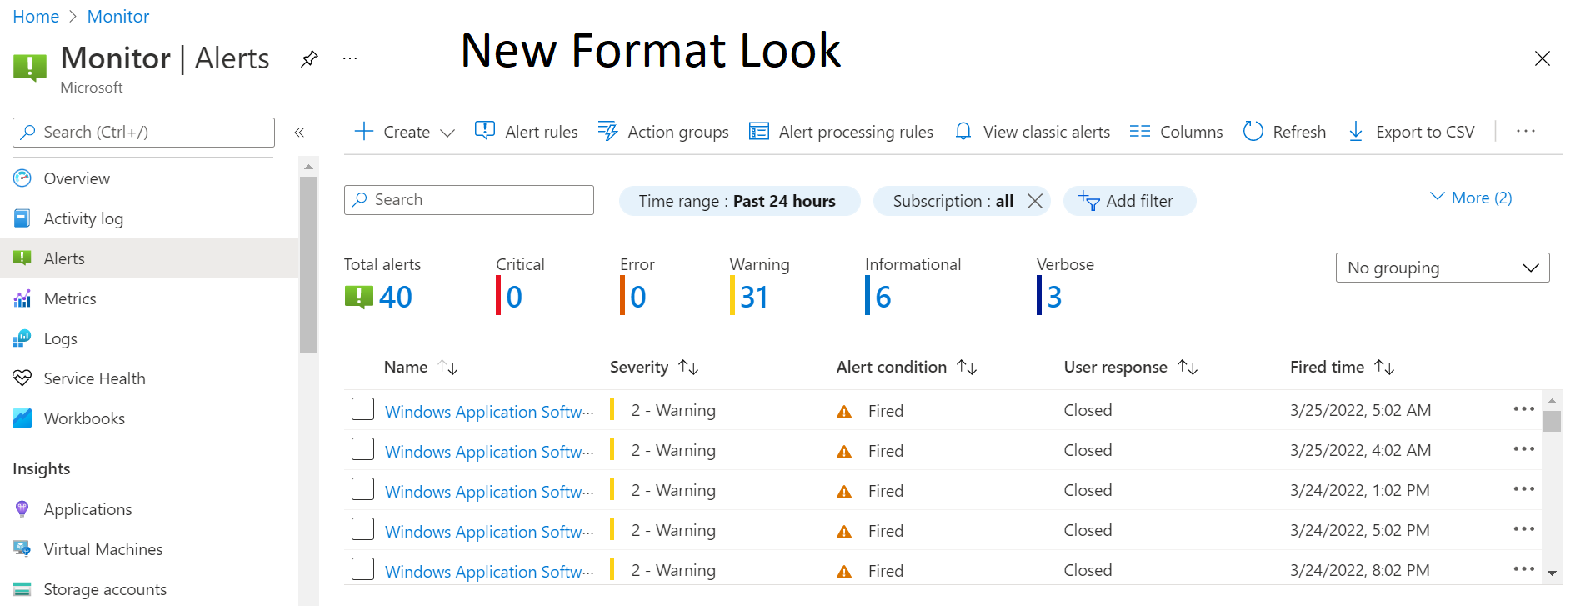The height and width of the screenshot is (606, 1580).
Task: Export alerts to CSV
Action: point(1411,132)
